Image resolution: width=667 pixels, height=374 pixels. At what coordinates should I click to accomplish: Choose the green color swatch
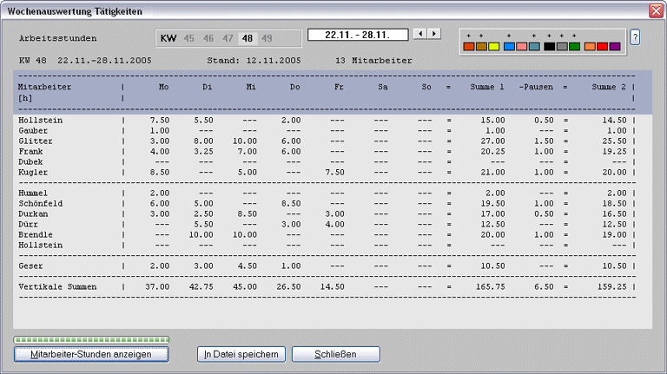click(574, 46)
